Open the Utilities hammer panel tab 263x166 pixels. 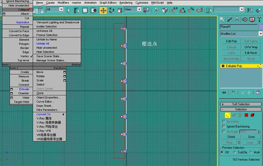pos(259,20)
